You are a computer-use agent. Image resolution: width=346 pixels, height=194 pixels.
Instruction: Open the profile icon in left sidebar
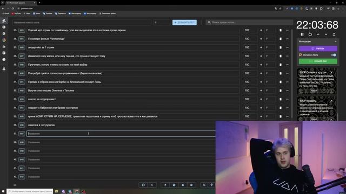(4, 27)
